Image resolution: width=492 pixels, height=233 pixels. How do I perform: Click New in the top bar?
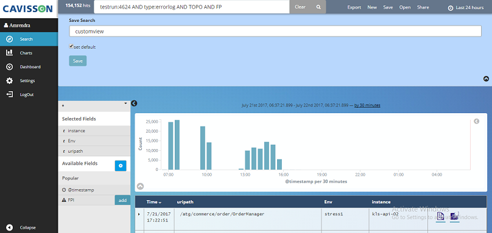[372, 7]
